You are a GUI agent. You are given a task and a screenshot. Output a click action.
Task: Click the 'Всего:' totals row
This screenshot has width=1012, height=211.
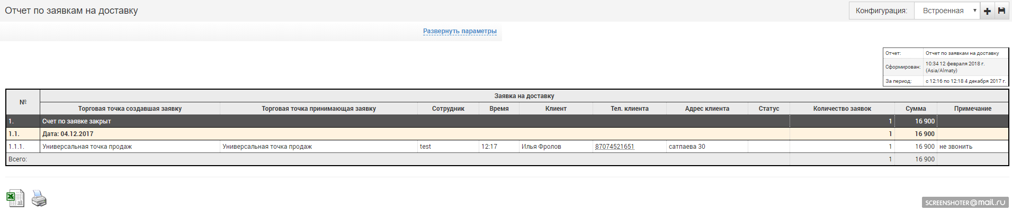coord(18,159)
